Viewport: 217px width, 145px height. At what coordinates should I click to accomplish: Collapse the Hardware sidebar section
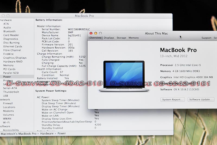click(6, 20)
